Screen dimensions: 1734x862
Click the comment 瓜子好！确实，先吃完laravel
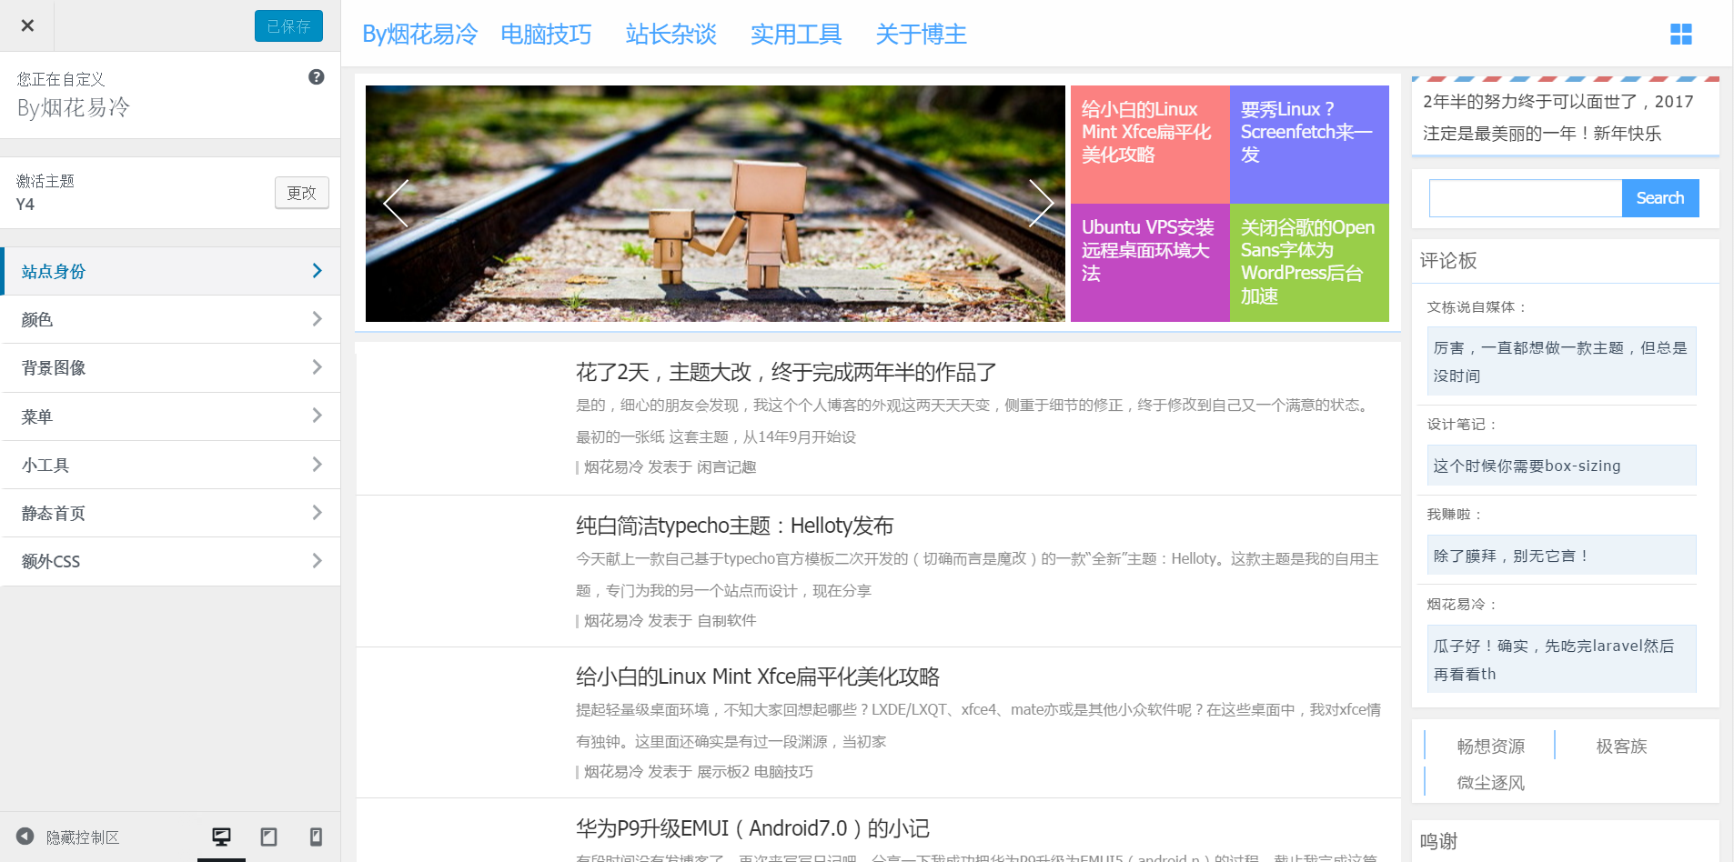(x=1561, y=659)
